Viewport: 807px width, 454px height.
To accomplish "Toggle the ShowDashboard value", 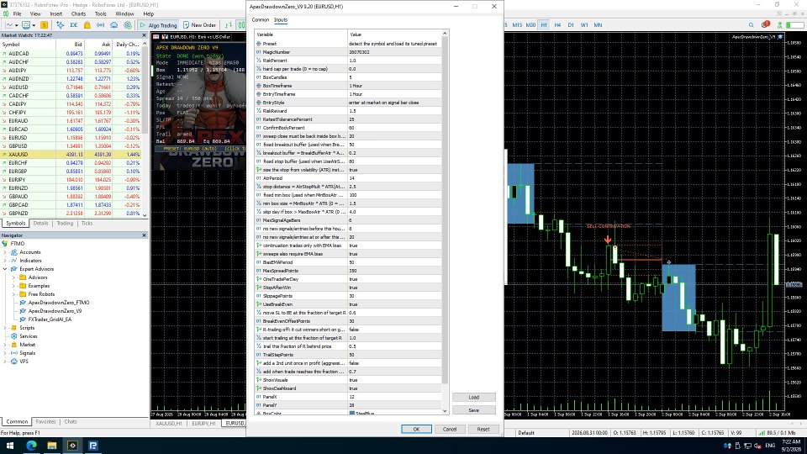I will point(394,388).
